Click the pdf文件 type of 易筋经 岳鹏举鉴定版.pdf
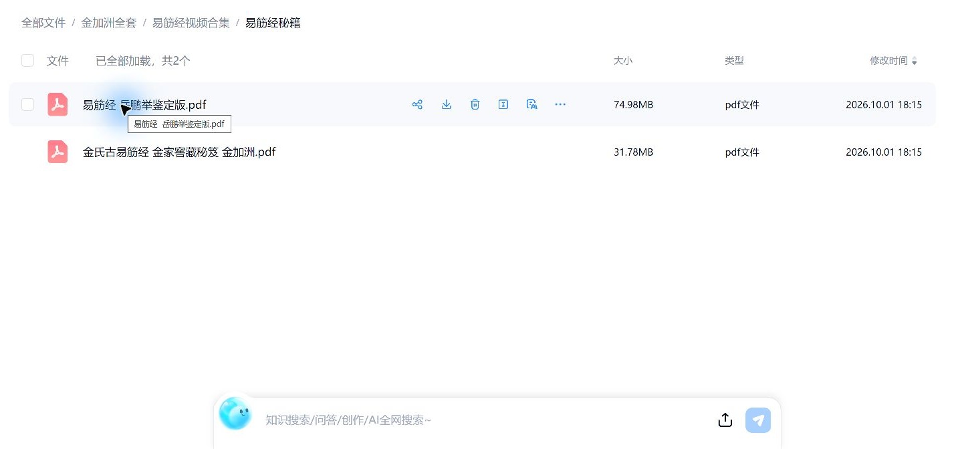960x449 pixels. (x=742, y=105)
